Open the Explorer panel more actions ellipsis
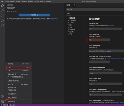 click(61, 5)
